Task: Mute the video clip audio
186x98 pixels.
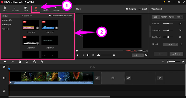Action: (11, 82)
